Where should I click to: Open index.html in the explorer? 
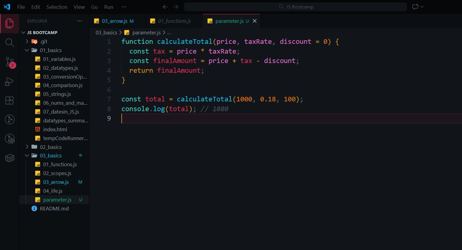pyautogui.click(x=54, y=130)
